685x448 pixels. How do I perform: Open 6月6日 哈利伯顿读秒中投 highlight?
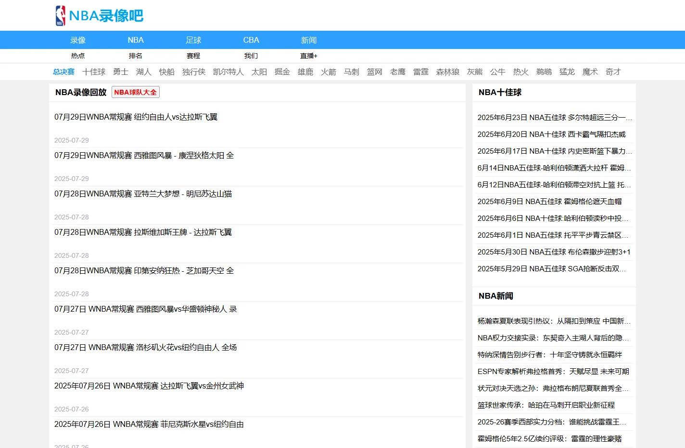(x=553, y=218)
